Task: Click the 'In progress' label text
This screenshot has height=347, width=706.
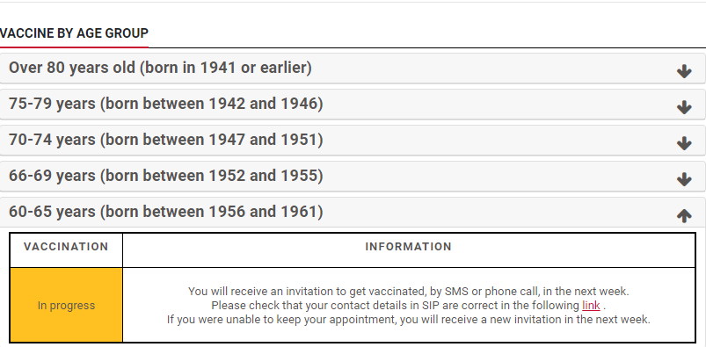Action: click(66, 306)
